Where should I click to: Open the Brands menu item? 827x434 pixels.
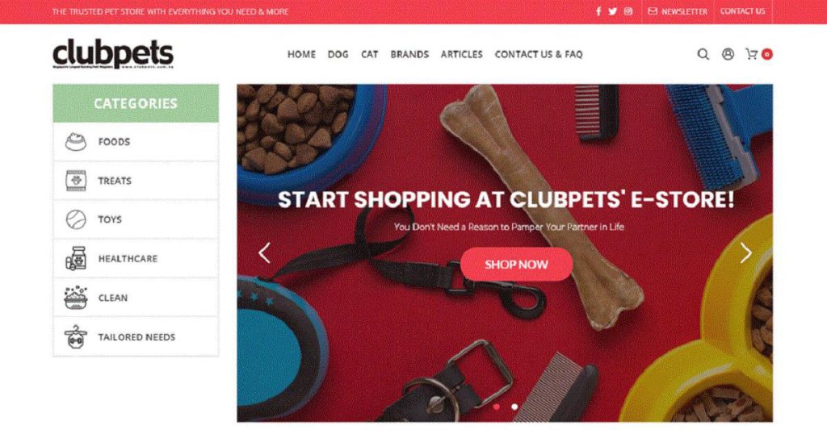(409, 54)
